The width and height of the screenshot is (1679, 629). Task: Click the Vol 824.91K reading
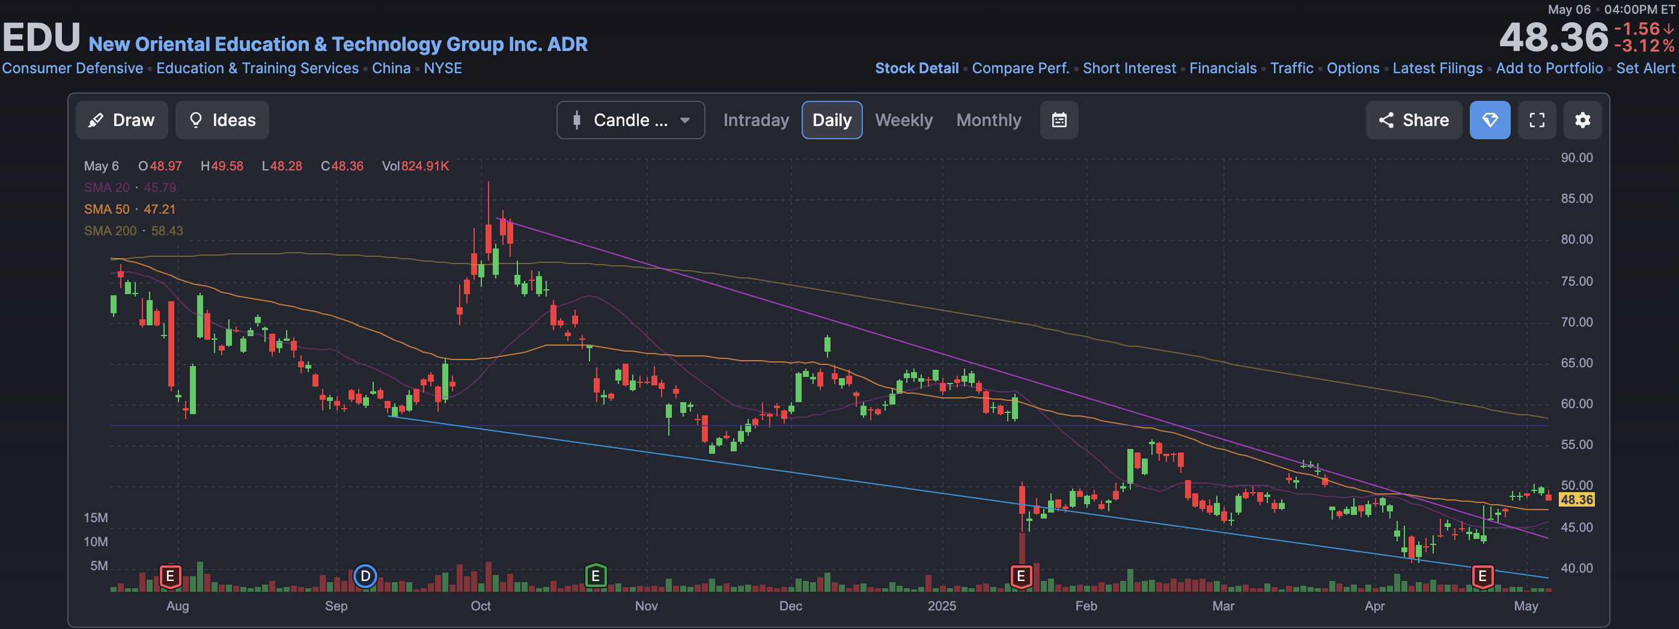[415, 166]
